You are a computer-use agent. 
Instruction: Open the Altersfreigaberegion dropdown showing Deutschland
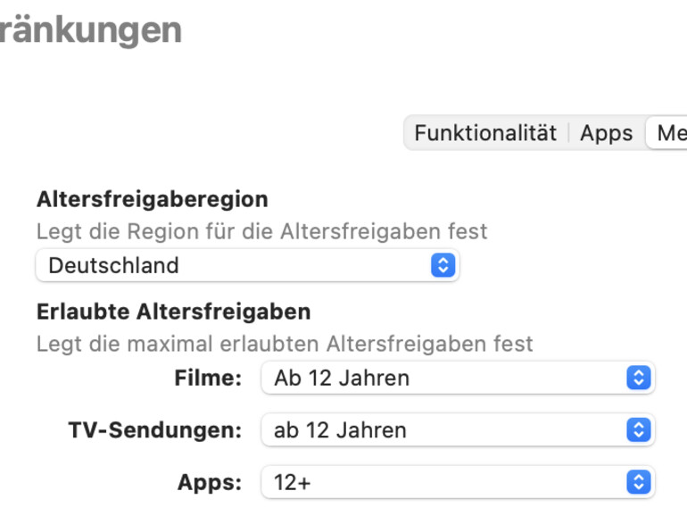247,265
